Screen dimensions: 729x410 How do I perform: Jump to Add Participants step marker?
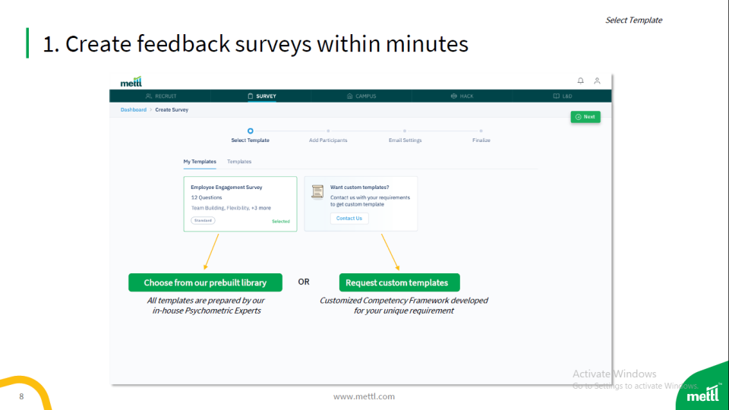[x=328, y=131]
